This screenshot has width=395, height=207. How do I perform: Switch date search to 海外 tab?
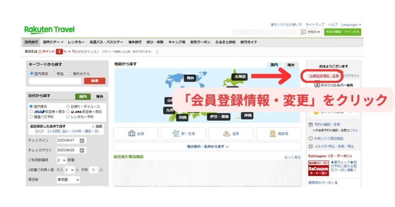[x=99, y=97]
